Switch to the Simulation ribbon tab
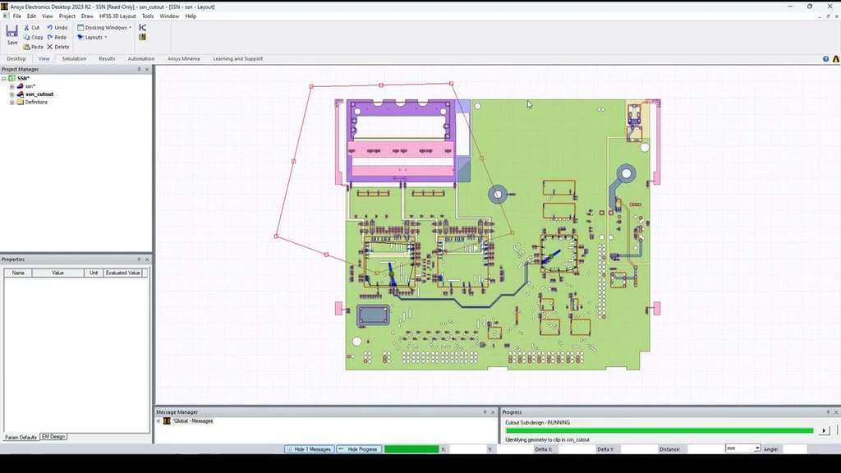Viewport: 841px width, 473px height. [74, 59]
